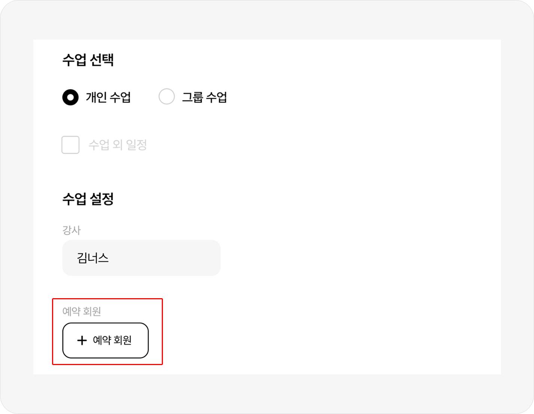Screen dimensions: 534x414
Task: Select the 개인 수업 radio button
Action: pos(70,97)
